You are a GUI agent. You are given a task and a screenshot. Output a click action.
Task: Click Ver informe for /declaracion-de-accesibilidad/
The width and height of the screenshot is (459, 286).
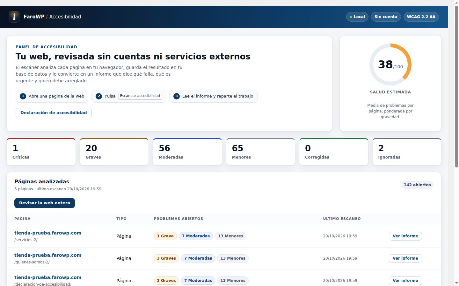click(x=405, y=281)
